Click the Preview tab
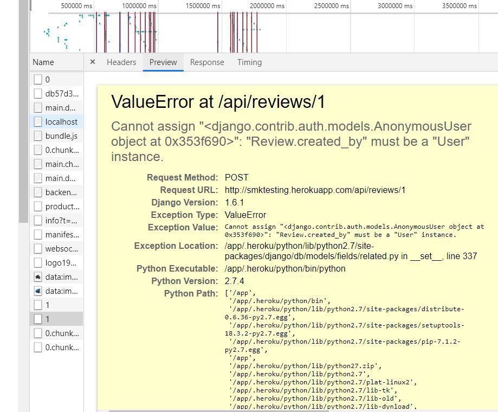 [x=163, y=62]
